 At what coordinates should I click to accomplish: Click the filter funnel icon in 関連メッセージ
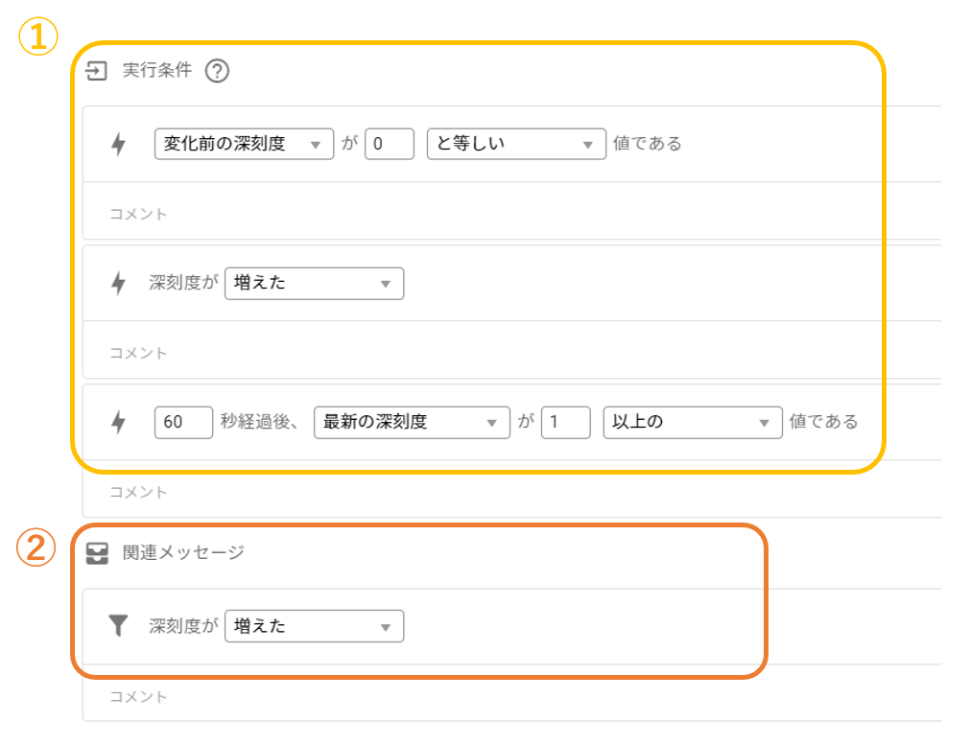118,626
